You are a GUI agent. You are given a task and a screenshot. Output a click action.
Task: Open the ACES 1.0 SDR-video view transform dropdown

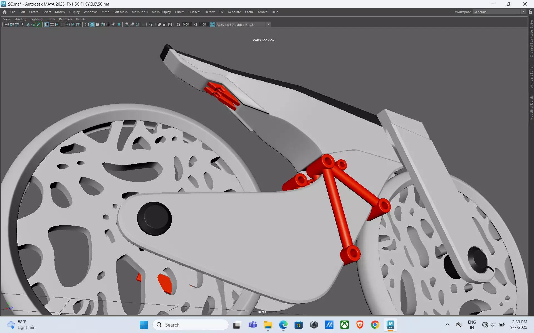coord(243,24)
